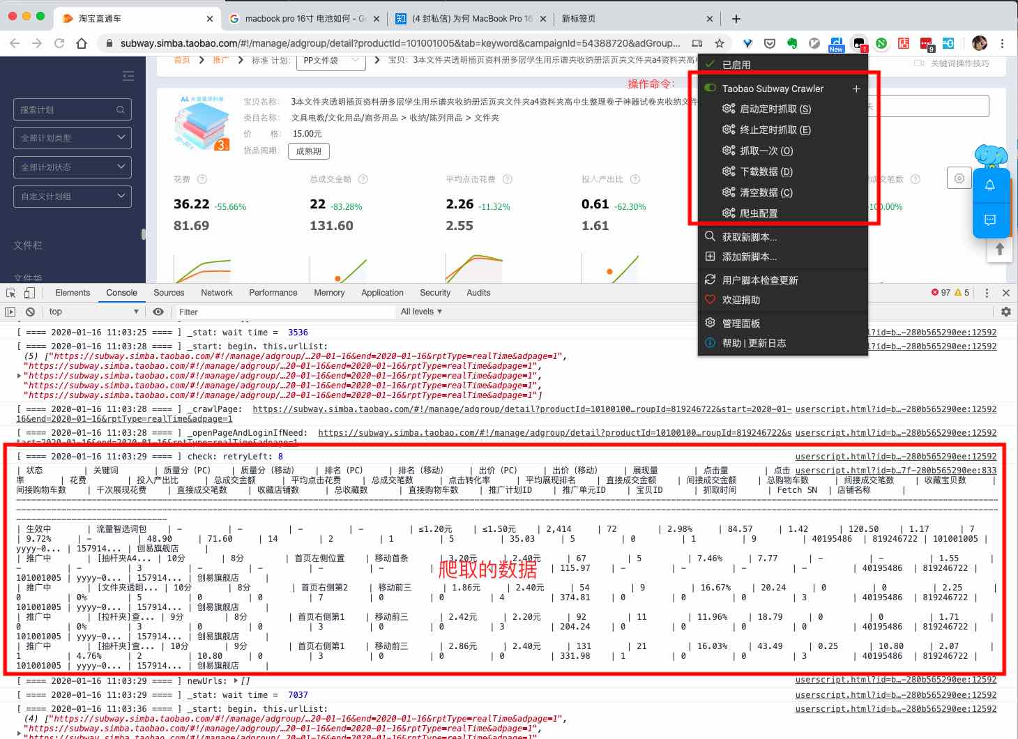Click the red error count badge showing 97
The width and height of the screenshot is (1018, 739).
pos(941,293)
